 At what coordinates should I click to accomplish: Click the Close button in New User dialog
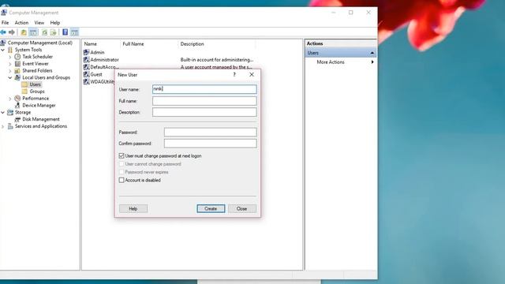click(x=242, y=208)
